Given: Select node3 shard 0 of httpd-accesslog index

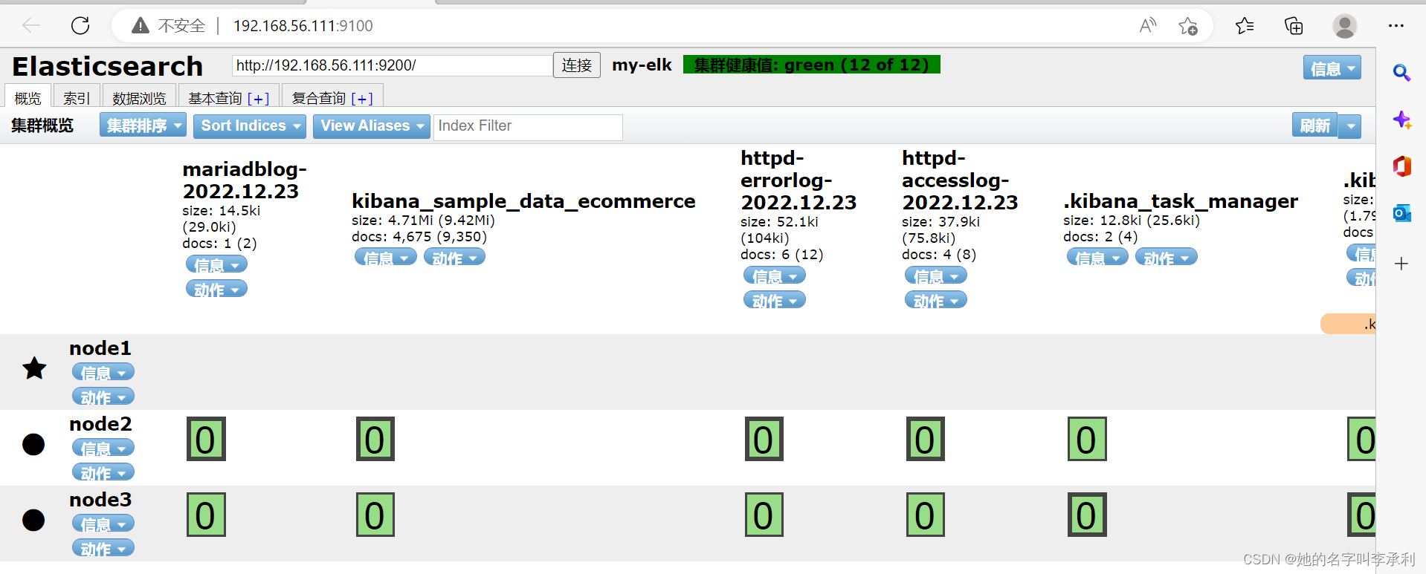Looking at the screenshot, I should pos(926,515).
